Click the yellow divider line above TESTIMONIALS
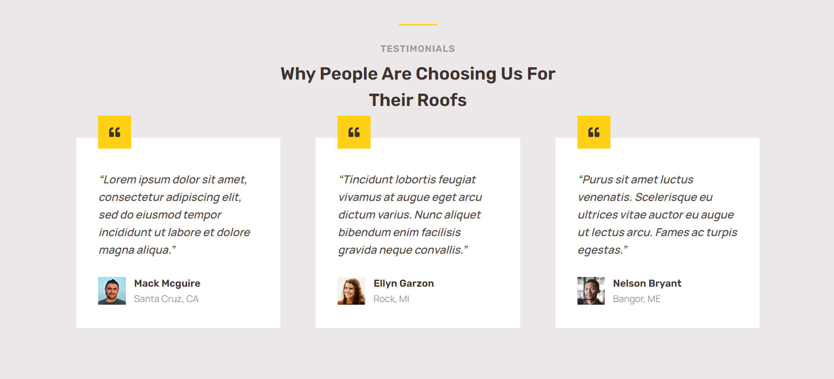The image size is (834, 379). pos(418,25)
